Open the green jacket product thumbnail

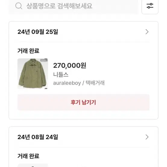tap(33, 74)
